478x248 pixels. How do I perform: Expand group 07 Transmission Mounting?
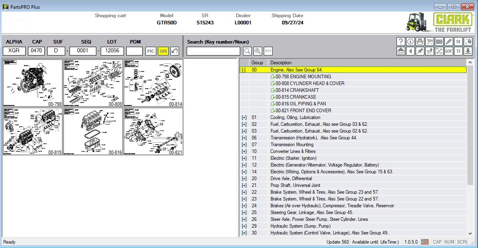click(244, 145)
